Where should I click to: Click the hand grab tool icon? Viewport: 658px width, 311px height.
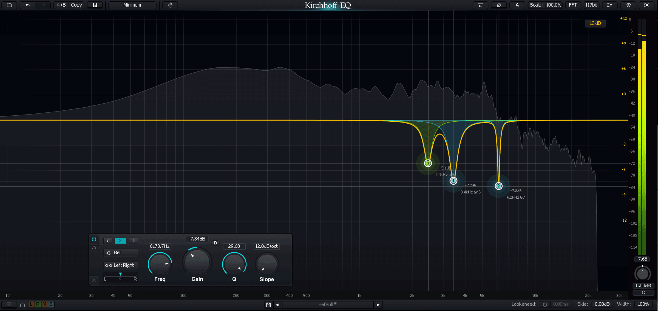(170, 5)
